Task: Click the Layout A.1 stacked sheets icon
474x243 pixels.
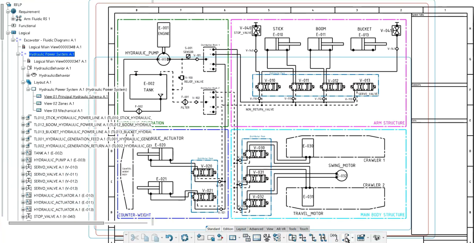Action: point(29,82)
